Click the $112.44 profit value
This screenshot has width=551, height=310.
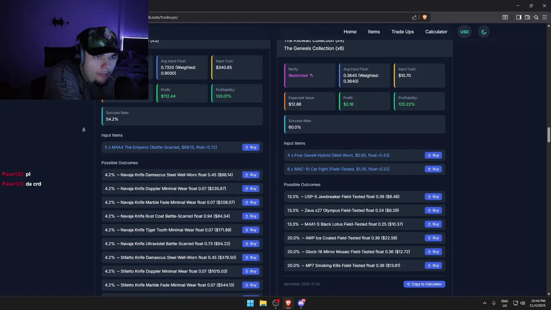(168, 96)
